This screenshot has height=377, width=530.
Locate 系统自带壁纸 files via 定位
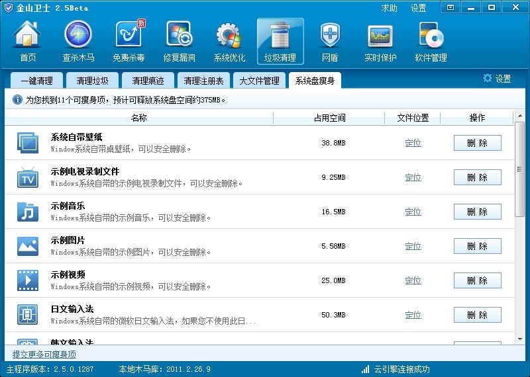pyautogui.click(x=413, y=143)
